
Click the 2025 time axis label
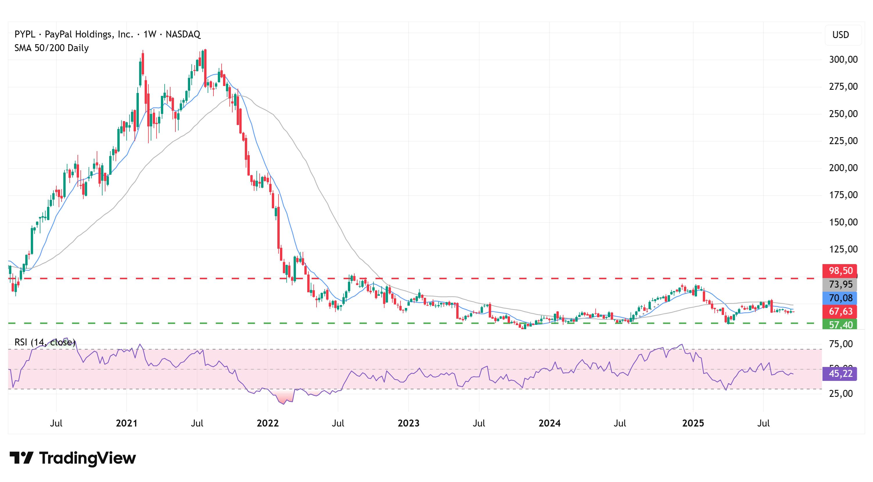click(693, 423)
